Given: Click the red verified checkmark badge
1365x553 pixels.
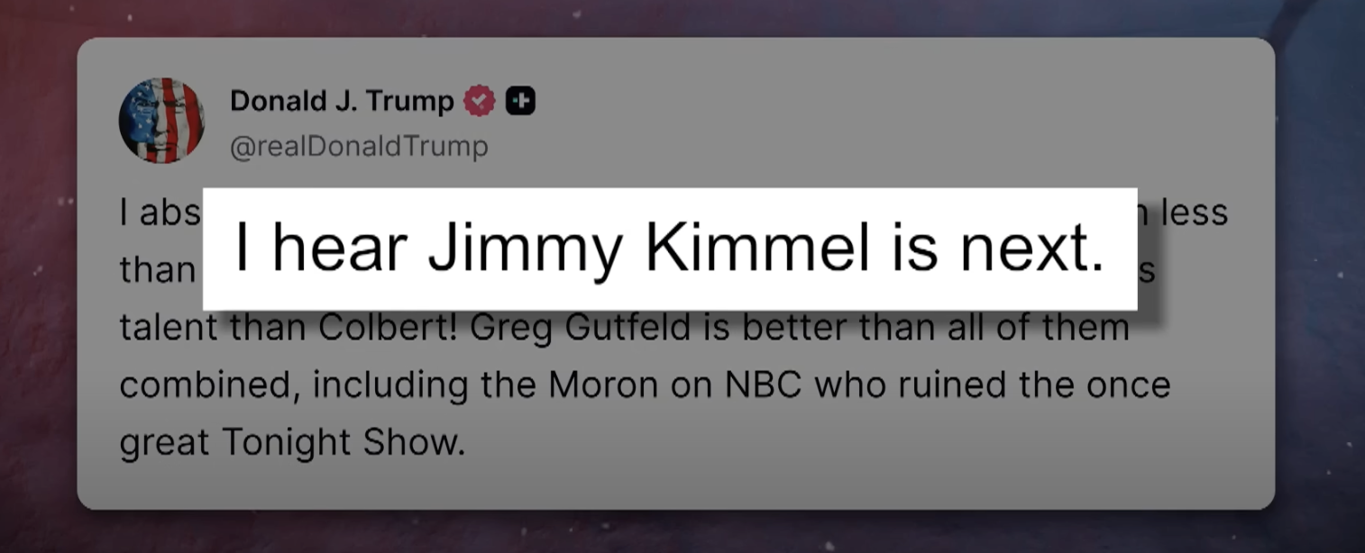Looking at the screenshot, I should tap(480, 102).
